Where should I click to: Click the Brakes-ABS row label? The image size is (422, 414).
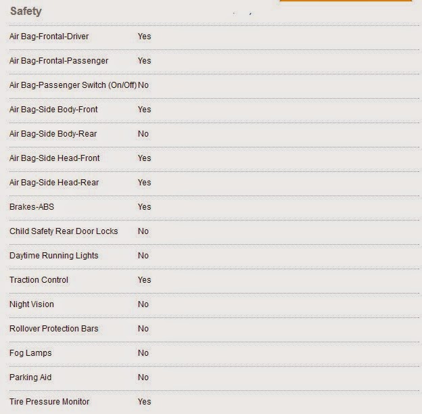(32, 207)
